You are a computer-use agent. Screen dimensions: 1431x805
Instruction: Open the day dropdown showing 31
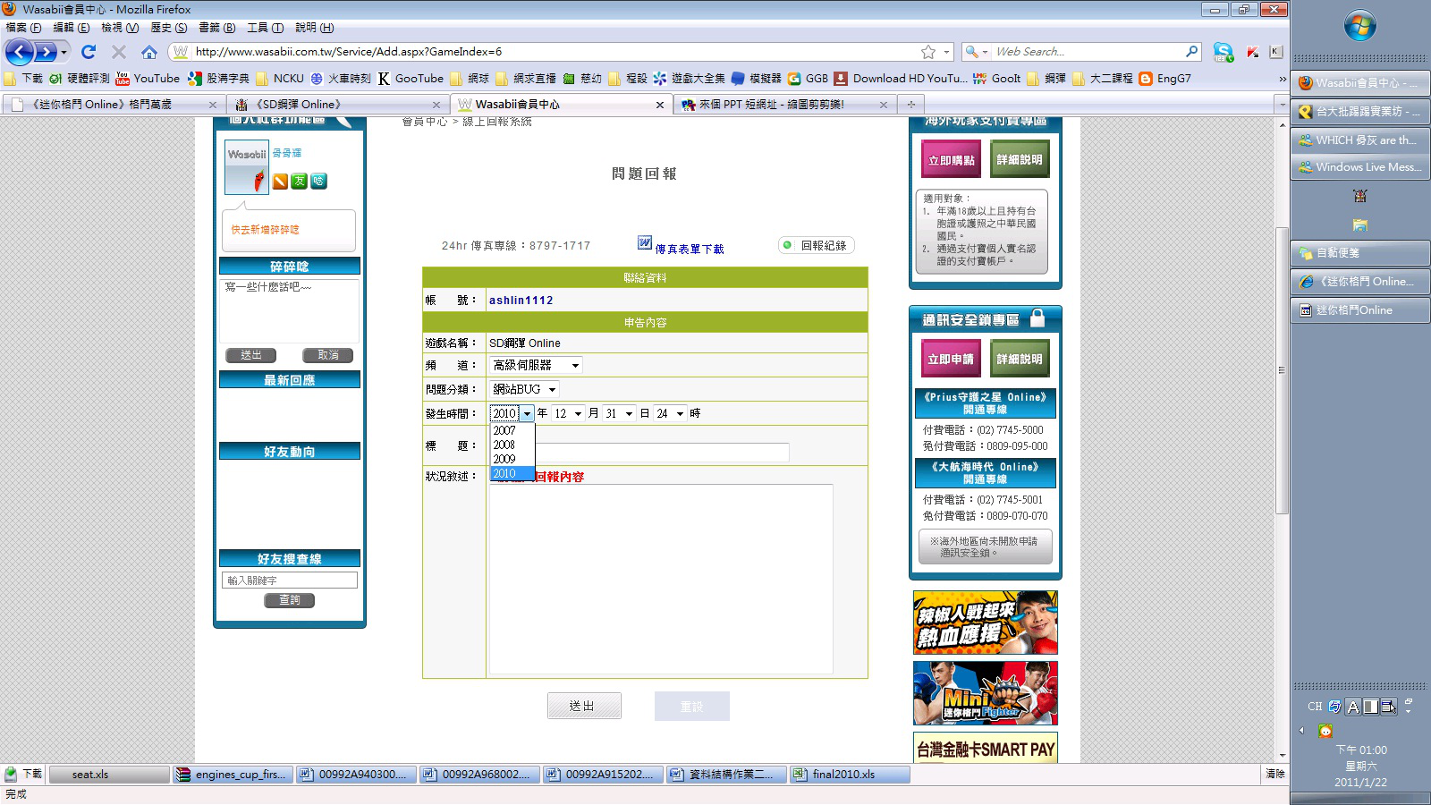coord(619,413)
